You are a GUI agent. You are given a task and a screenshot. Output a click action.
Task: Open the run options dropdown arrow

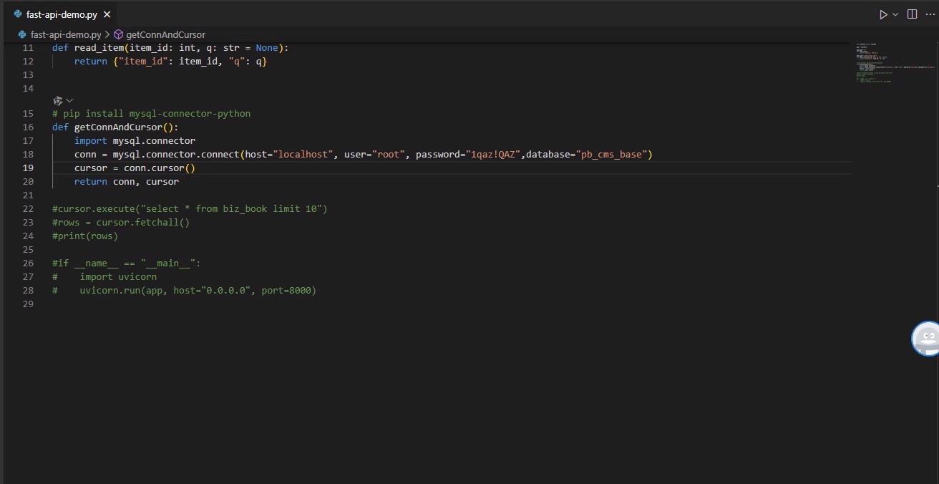[895, 14]
